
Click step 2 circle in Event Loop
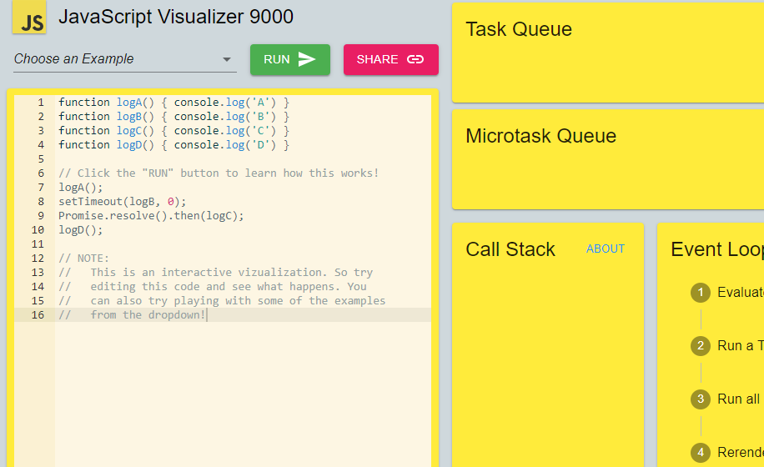click(x=700, y=346)
